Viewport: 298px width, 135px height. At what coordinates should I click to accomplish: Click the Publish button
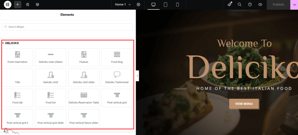[279, 5]
